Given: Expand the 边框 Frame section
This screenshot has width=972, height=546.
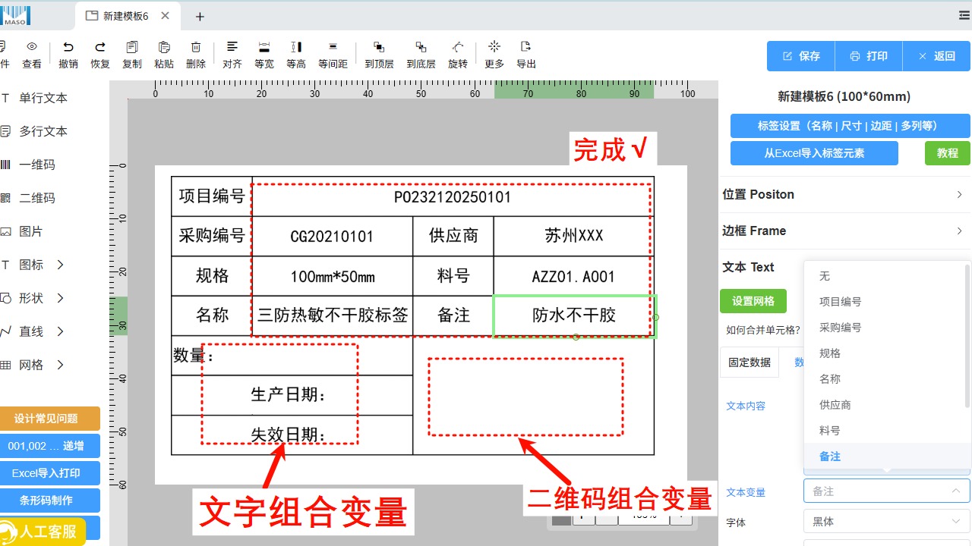Looking at the screenshot, I should point(844,231).
